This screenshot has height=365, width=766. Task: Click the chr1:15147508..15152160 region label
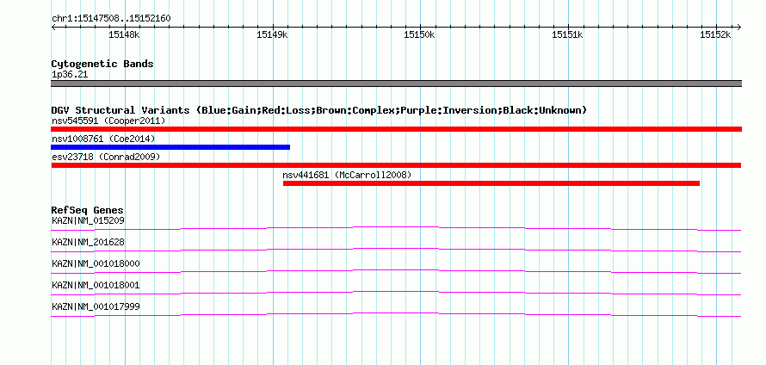[x=111, y=19]
